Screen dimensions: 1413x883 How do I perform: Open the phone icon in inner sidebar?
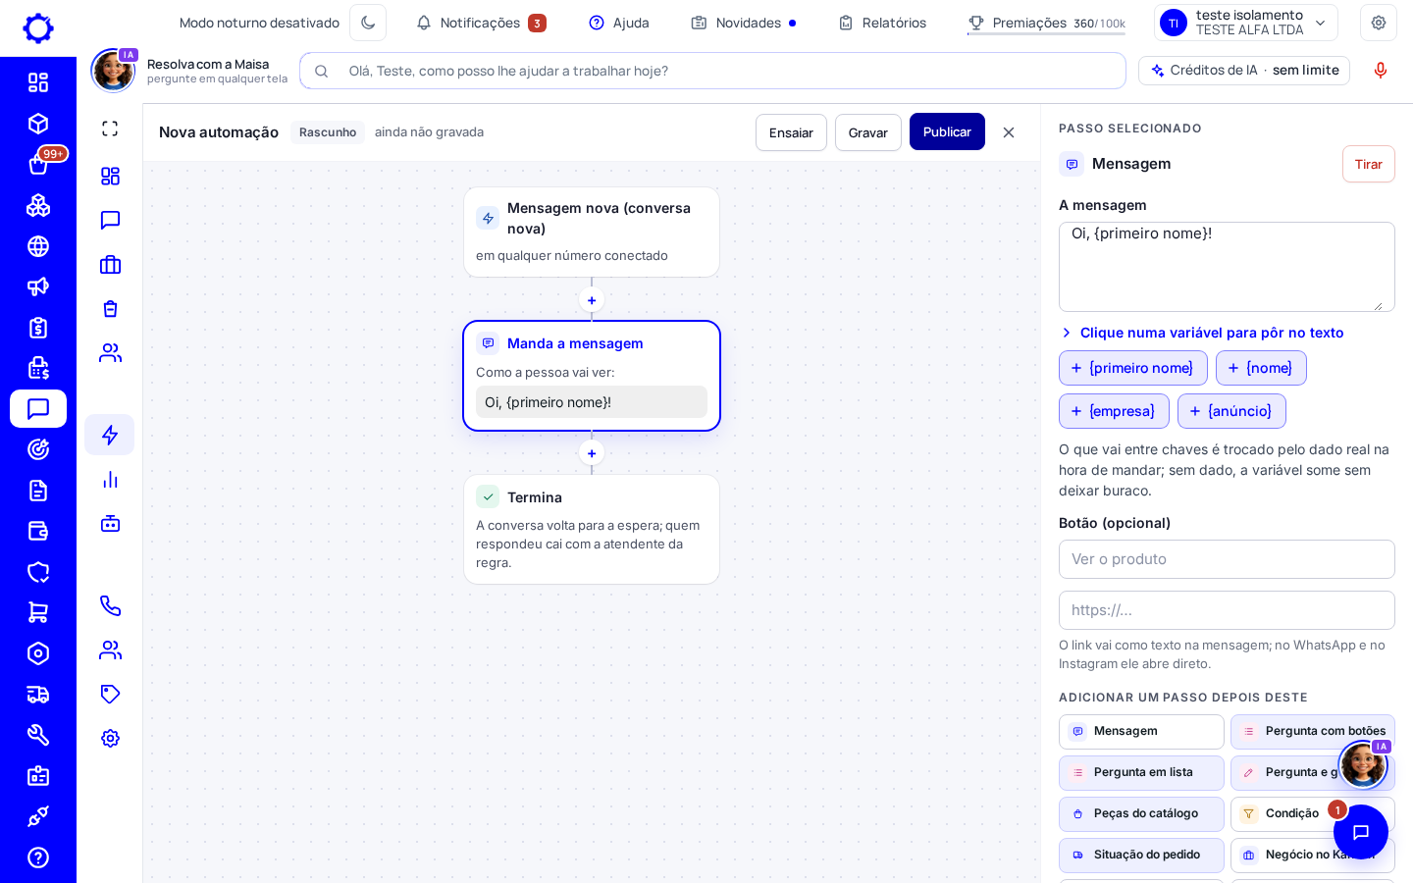(110, 606)
